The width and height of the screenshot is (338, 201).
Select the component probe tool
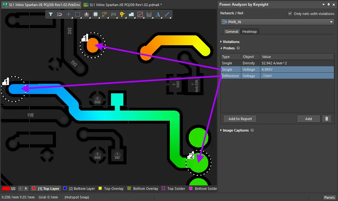tap(95, 14)
